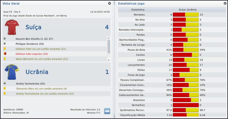Click goal ball icon beside Nassim Ben Khalifa
Image resolution: width=228 pixels, height=119 pixels.
point(5,39)
